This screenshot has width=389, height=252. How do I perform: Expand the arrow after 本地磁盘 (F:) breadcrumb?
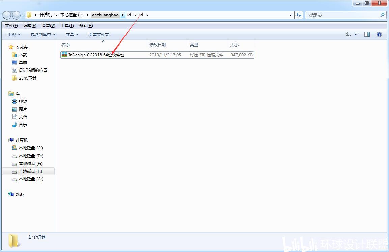(88, 15)
